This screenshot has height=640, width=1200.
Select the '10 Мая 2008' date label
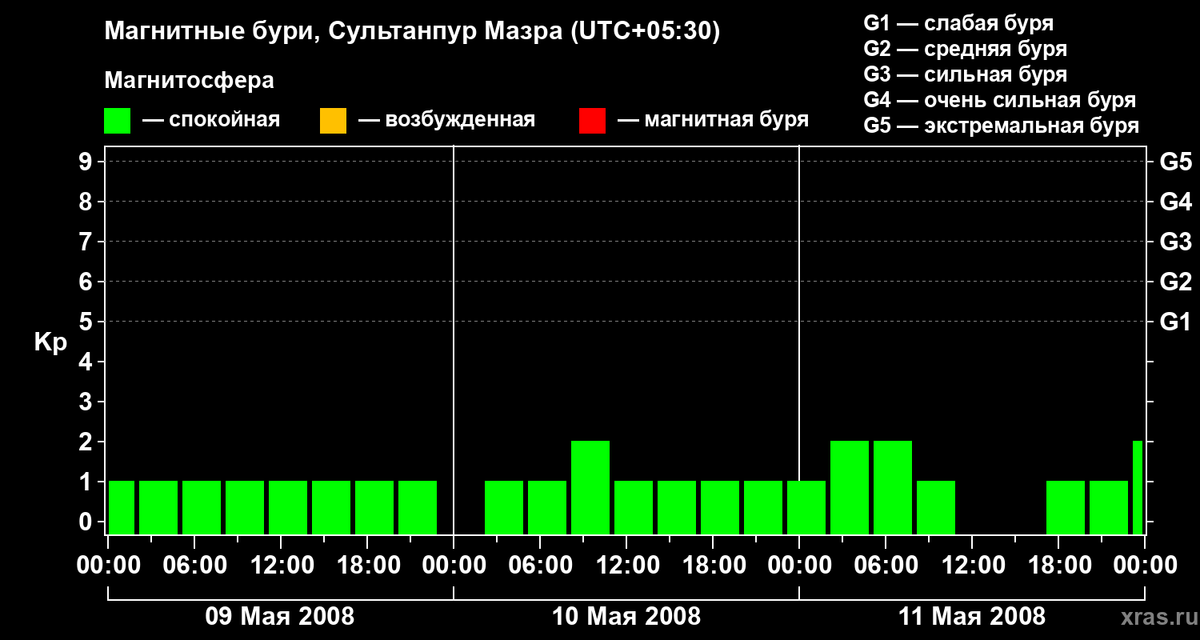pyautogui.click(x=626, y=617)
